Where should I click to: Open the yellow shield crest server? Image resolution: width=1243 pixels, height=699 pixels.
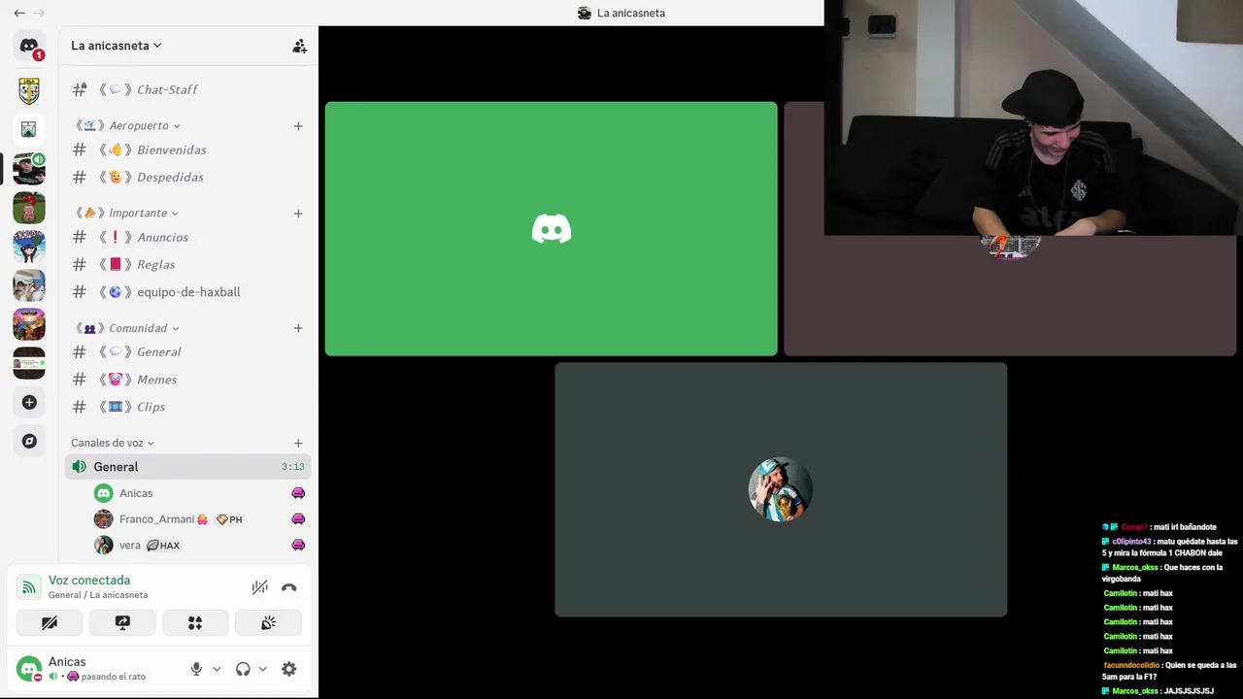29,91
